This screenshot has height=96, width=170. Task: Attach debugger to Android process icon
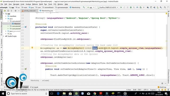(141, 7)
